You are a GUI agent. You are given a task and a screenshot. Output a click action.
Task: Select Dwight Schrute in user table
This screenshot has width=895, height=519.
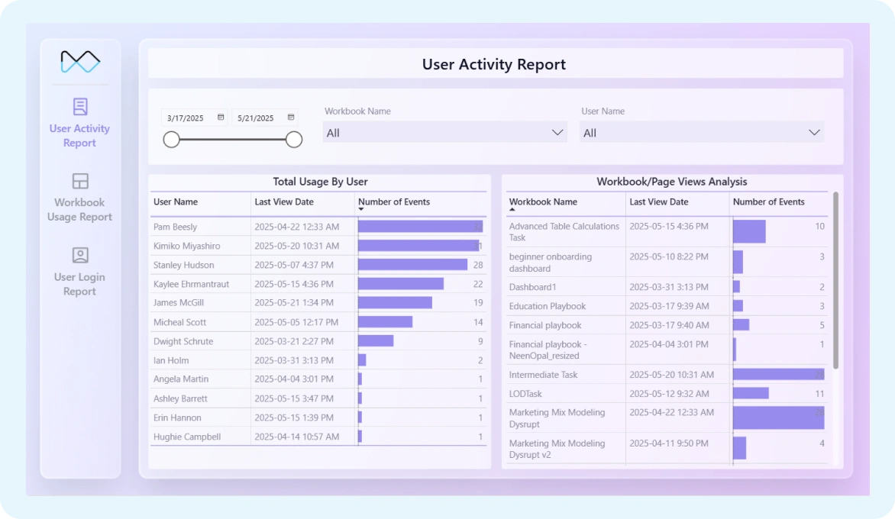pyautogui.click(x=183, y=342)
